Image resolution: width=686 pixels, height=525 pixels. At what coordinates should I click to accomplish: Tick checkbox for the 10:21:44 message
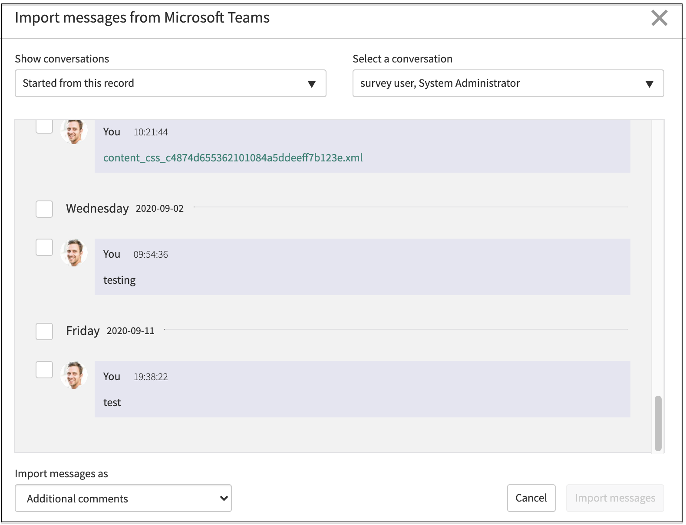tap(44, 126)
